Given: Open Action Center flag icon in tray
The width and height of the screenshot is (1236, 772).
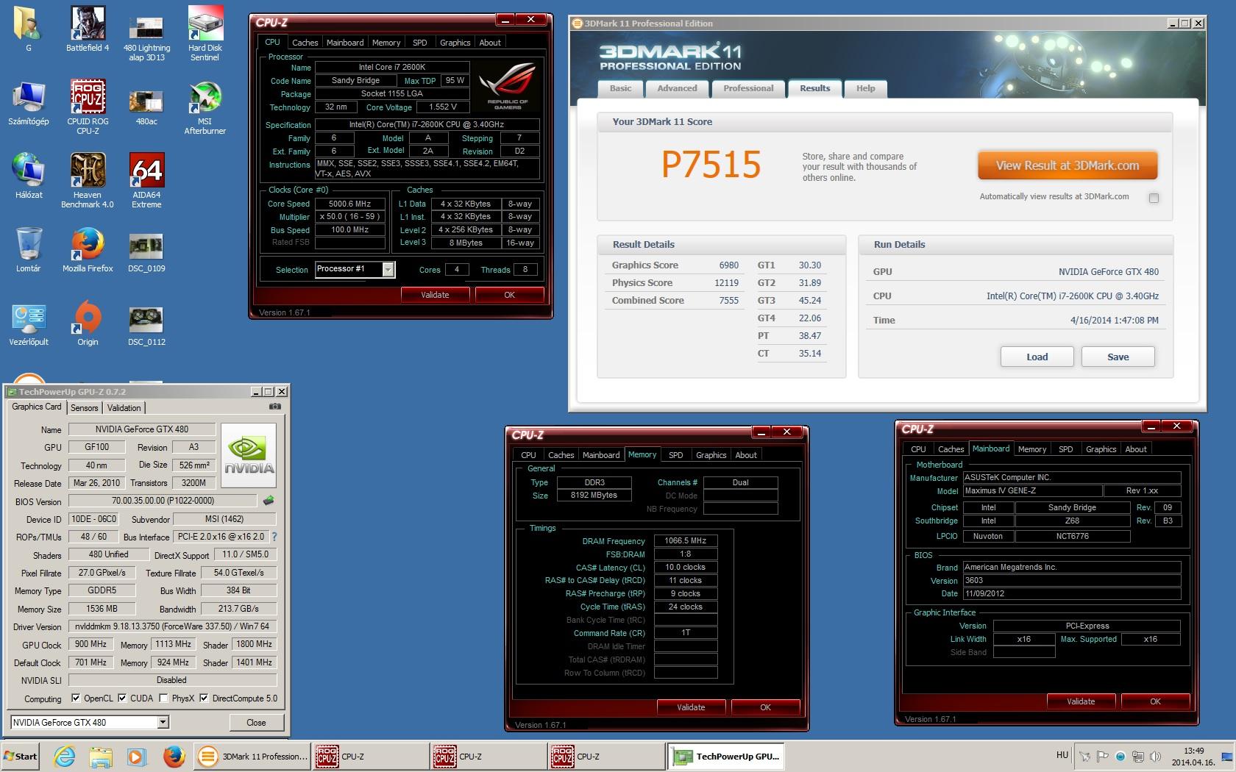Looking at the screenshot, I should tap(1102, 756).
